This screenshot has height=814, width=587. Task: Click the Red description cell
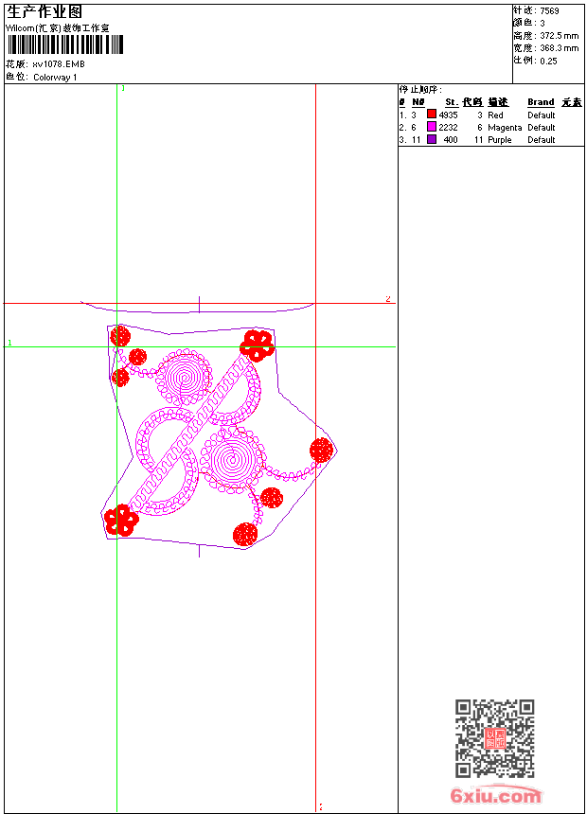495,115
